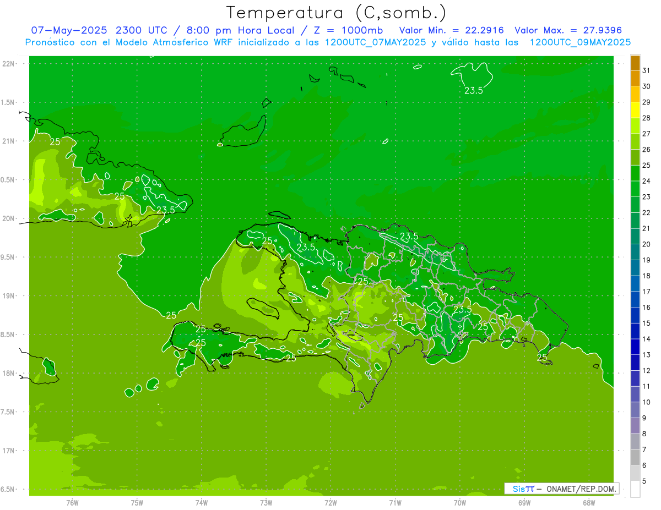Click legend value "7" on the color scale

tap(644, 450)
